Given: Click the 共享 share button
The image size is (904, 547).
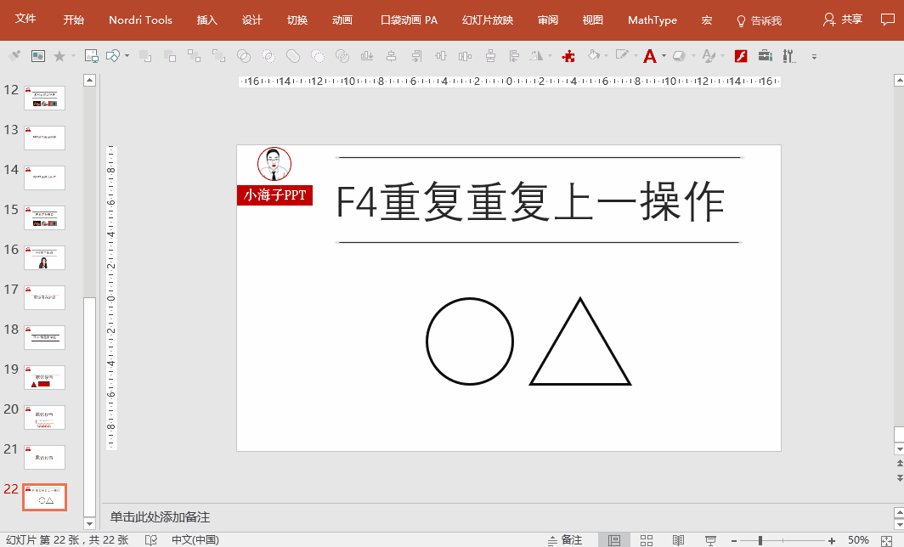Looking at the screenshot, I should click(x=843, y=20).
